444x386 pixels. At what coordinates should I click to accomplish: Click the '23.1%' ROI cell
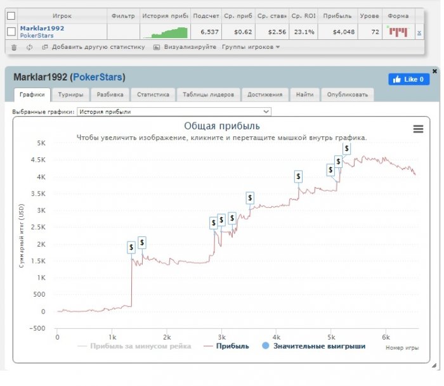[304, 32]
